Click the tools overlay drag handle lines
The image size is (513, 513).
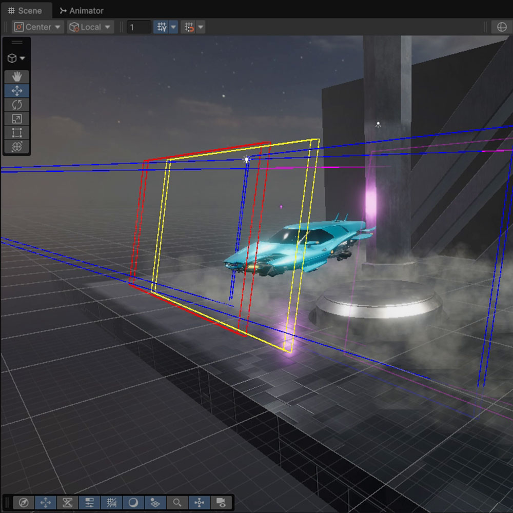click(x=17, y=42)
